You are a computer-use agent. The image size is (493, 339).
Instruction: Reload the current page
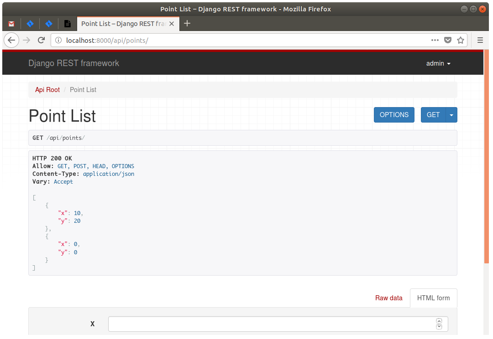click(41, 40)
